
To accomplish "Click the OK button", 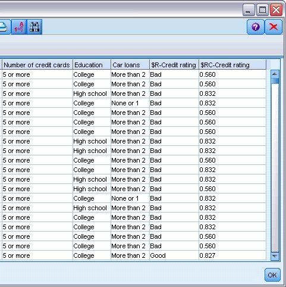I will click(272, 275).
